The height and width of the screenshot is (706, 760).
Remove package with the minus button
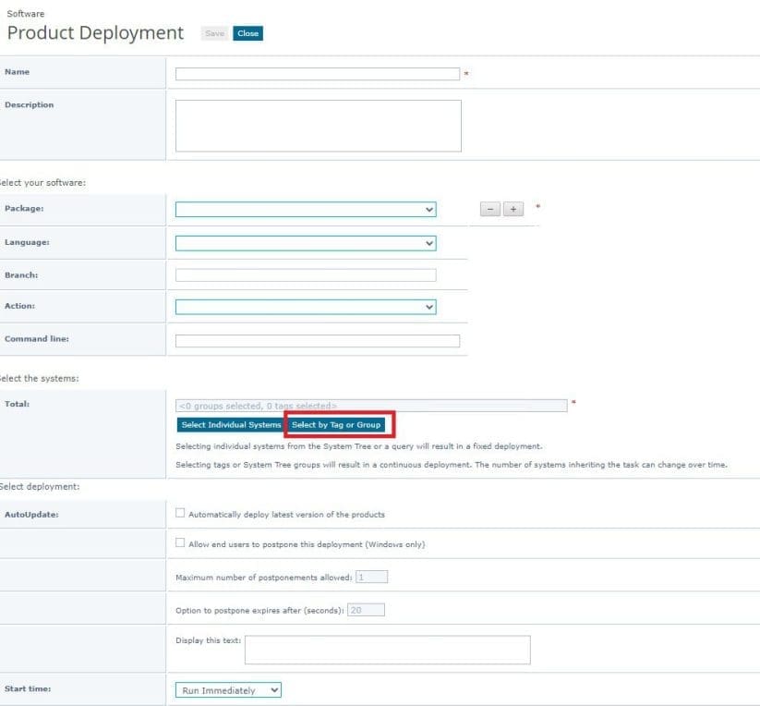coord(490,210)
